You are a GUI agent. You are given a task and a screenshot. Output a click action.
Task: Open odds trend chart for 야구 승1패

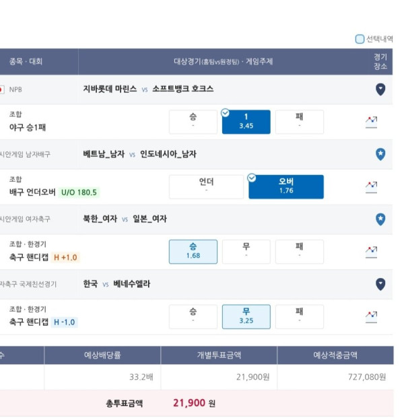371,122
